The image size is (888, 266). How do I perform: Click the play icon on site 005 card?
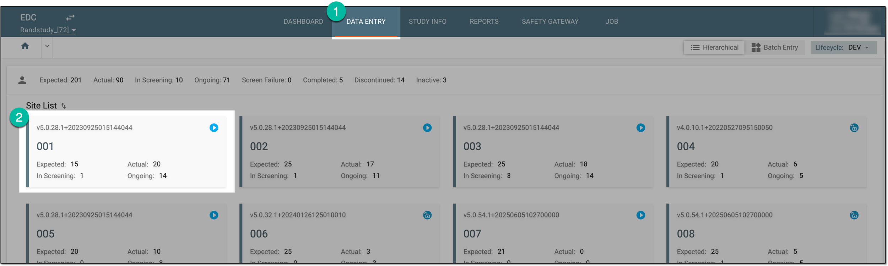[x=214, y=215]
